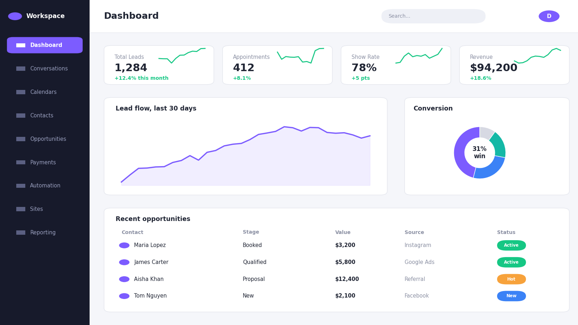Image resolution: width=578 pixels, height=325 pixels.
Task: Sort by the Stage column header
Action: tap(251, 232)
